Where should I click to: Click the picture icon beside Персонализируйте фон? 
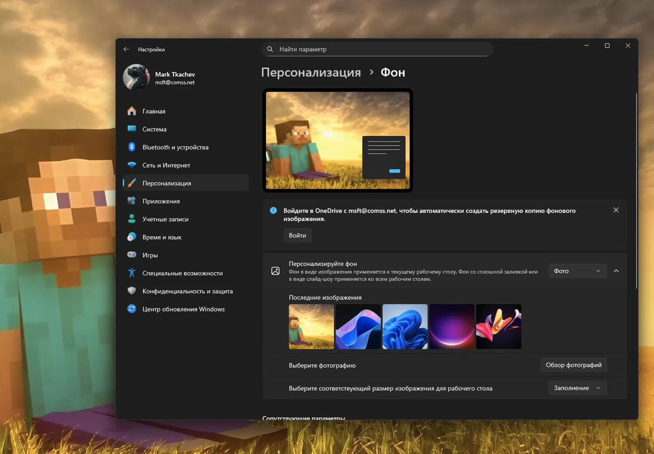tap(276, 271)
